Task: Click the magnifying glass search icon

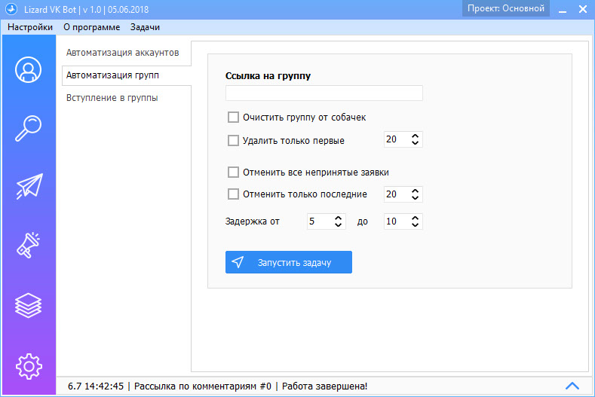Action: click(x=28, y=129)
